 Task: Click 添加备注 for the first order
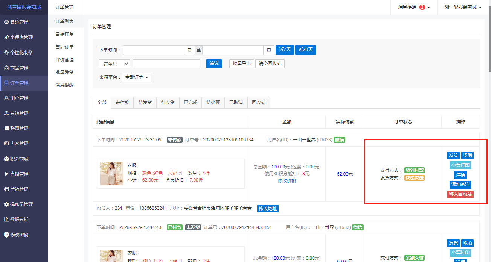click(461, 185)
